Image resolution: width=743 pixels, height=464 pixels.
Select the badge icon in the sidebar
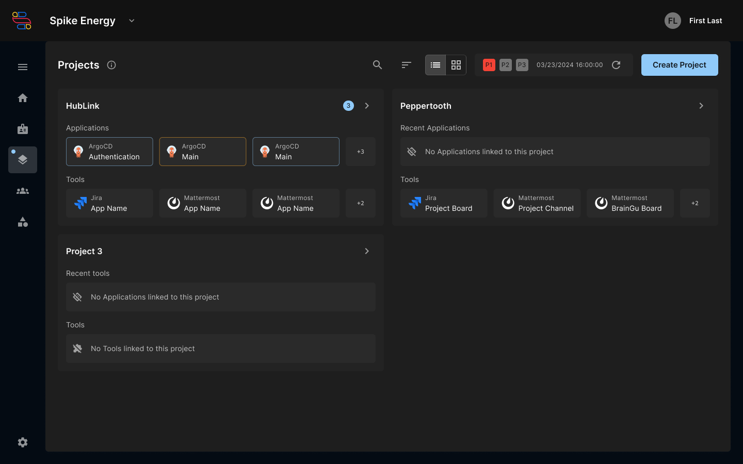pos(23,129)
